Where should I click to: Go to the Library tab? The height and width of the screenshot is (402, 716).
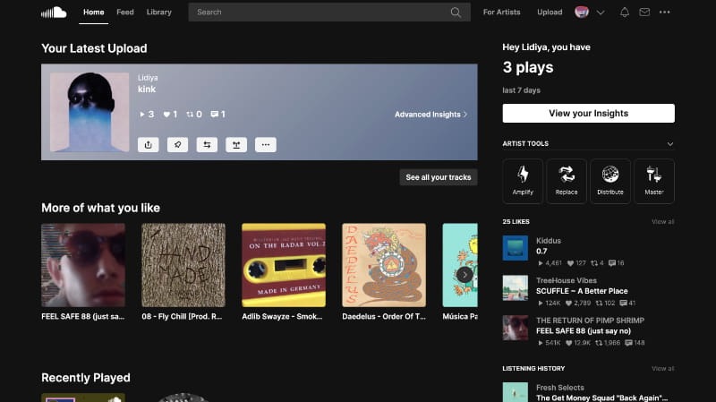coord(158,13)
